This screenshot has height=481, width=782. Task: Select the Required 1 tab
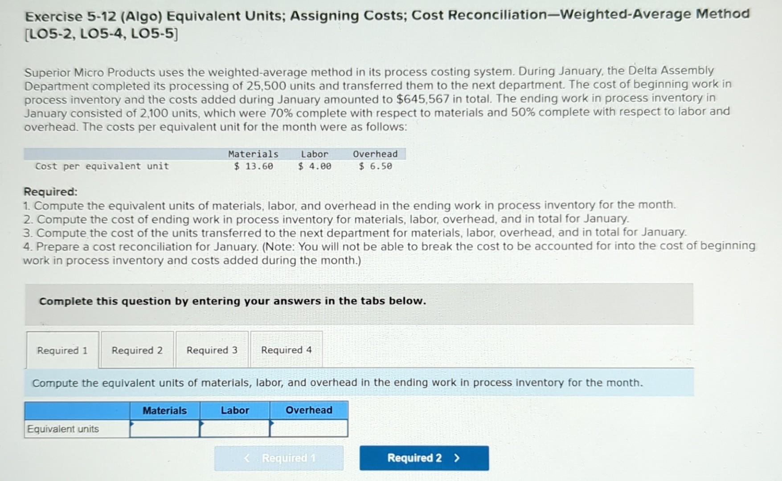coord(63,351)
